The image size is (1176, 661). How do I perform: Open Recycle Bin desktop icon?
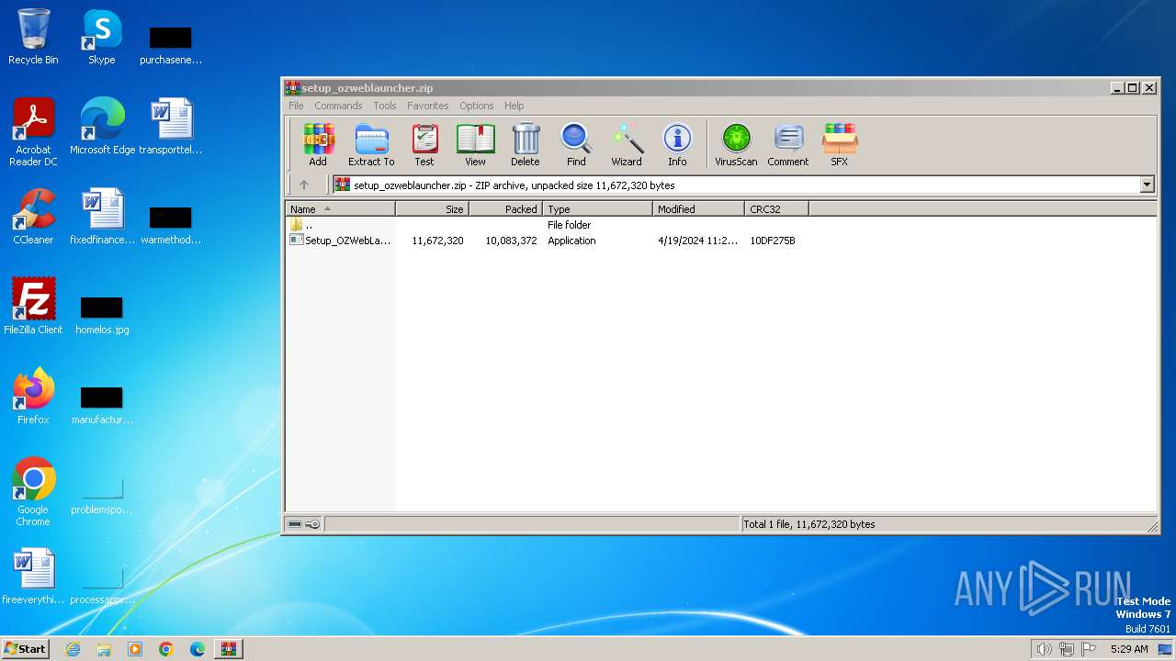tap(33, 38)
